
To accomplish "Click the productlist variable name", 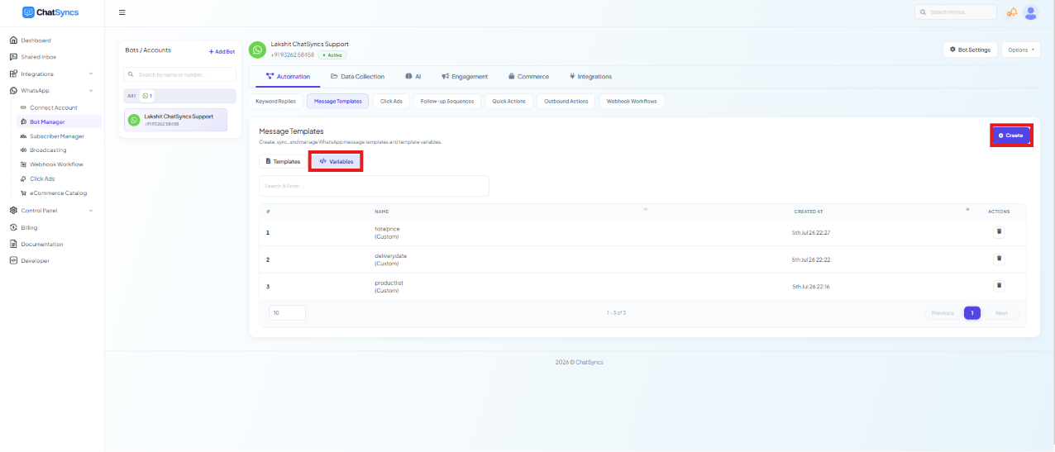I will click(x=389, y=283).
